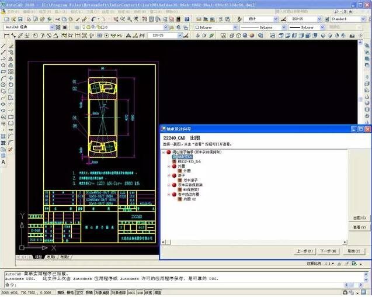Switch to the 模型 tab

[39, 257]
